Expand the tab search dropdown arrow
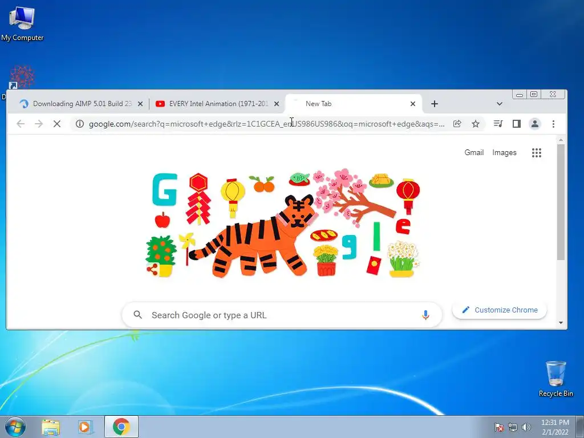Screen dimensions: 584x438 500,104
